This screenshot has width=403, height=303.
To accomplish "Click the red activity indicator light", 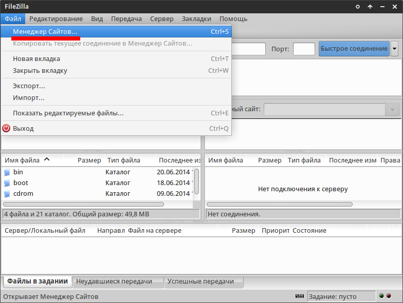I will (x=389, y=296).
